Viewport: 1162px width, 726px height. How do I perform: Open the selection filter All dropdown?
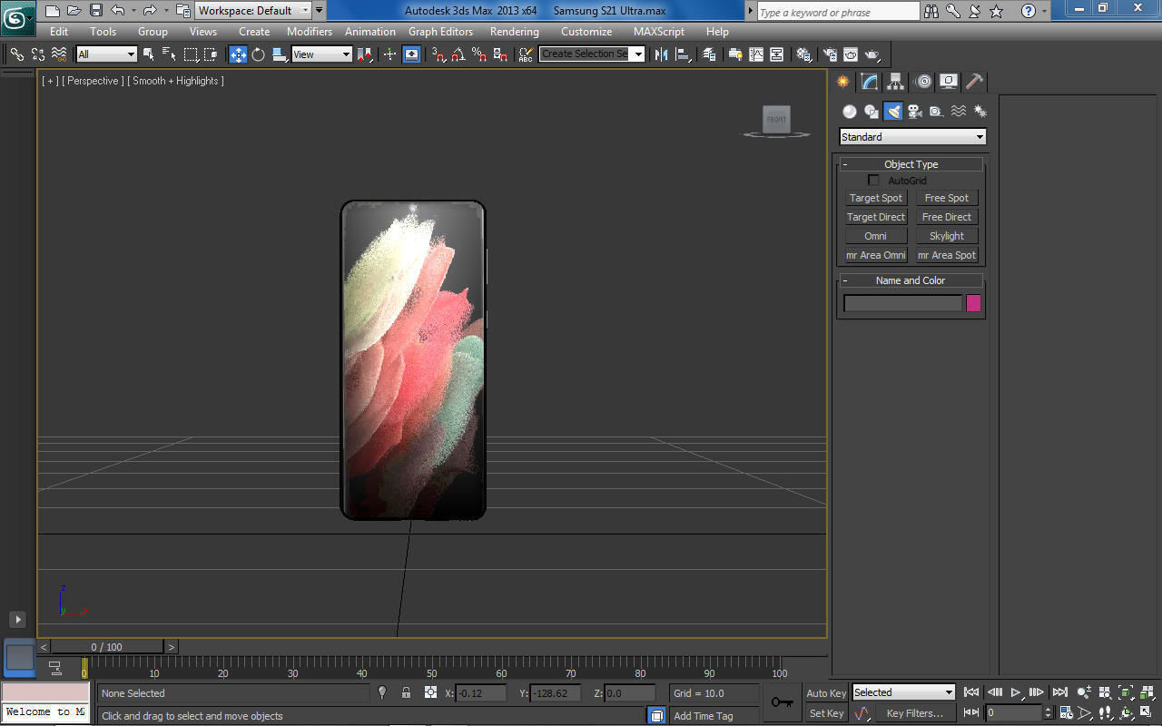[x=106, y=54]
